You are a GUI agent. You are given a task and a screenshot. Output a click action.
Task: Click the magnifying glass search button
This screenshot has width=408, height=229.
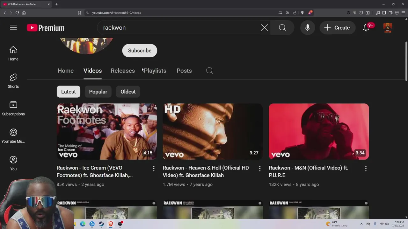click(282, 28)
